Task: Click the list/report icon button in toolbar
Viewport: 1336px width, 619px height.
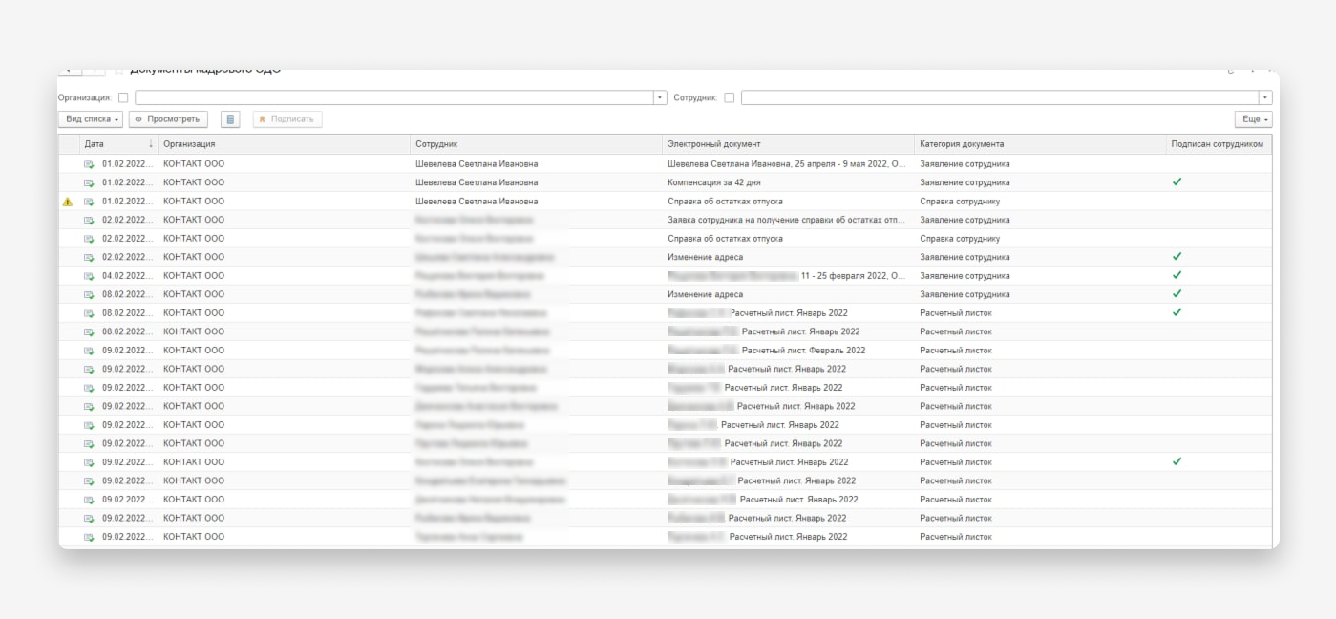Action: click(x=230, y=119)
